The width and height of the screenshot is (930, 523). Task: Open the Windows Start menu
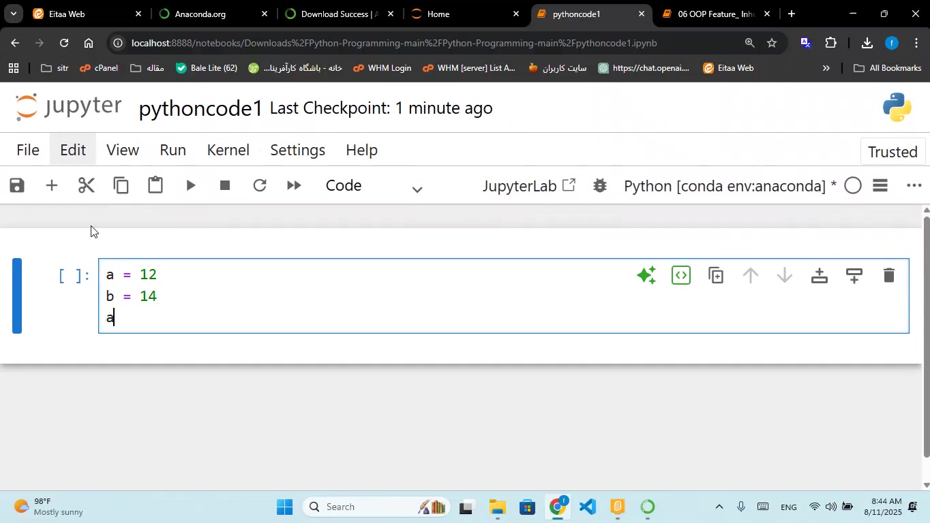[x=285, y=507]
